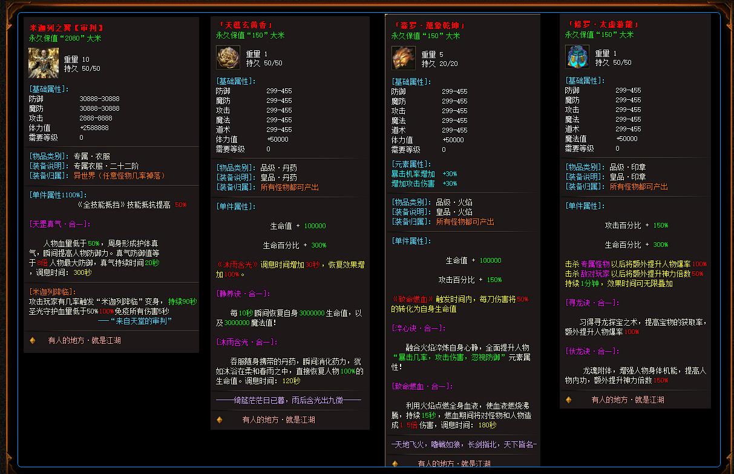Click the red title 米迦列之翼【审判】

67,28
